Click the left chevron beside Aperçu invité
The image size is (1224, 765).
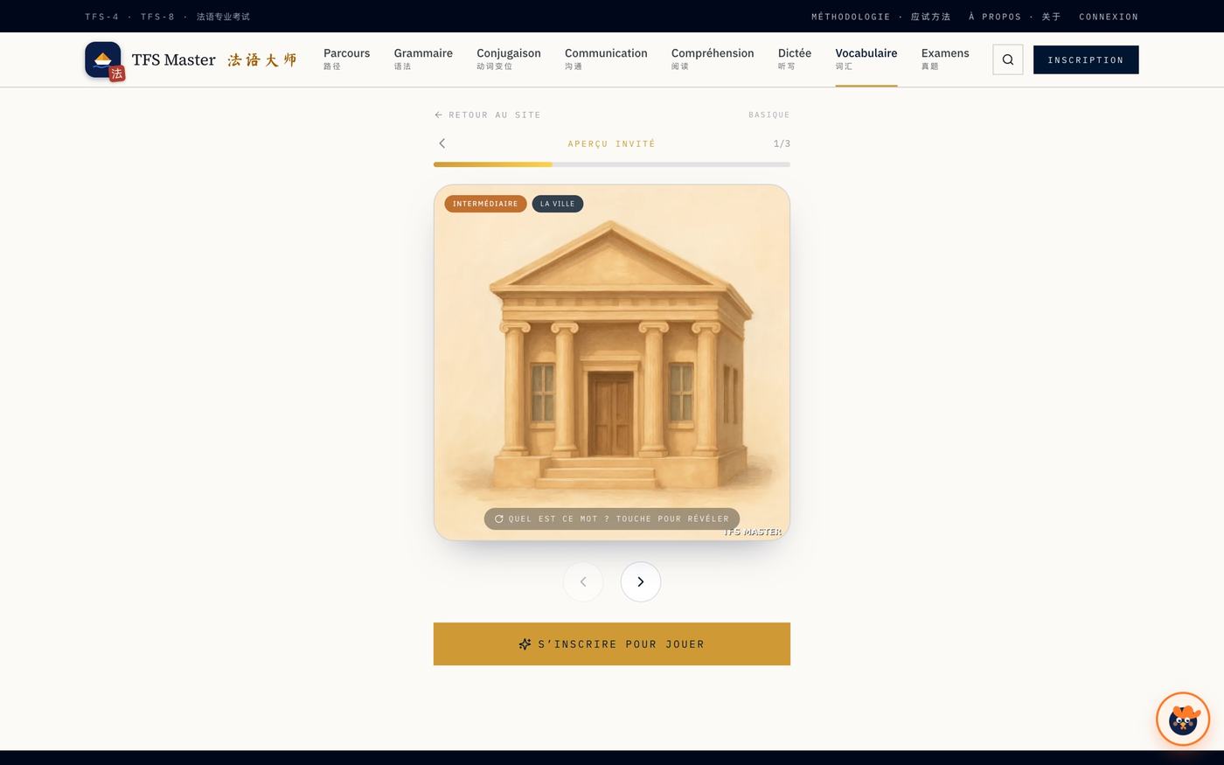(x=442, y=143)
